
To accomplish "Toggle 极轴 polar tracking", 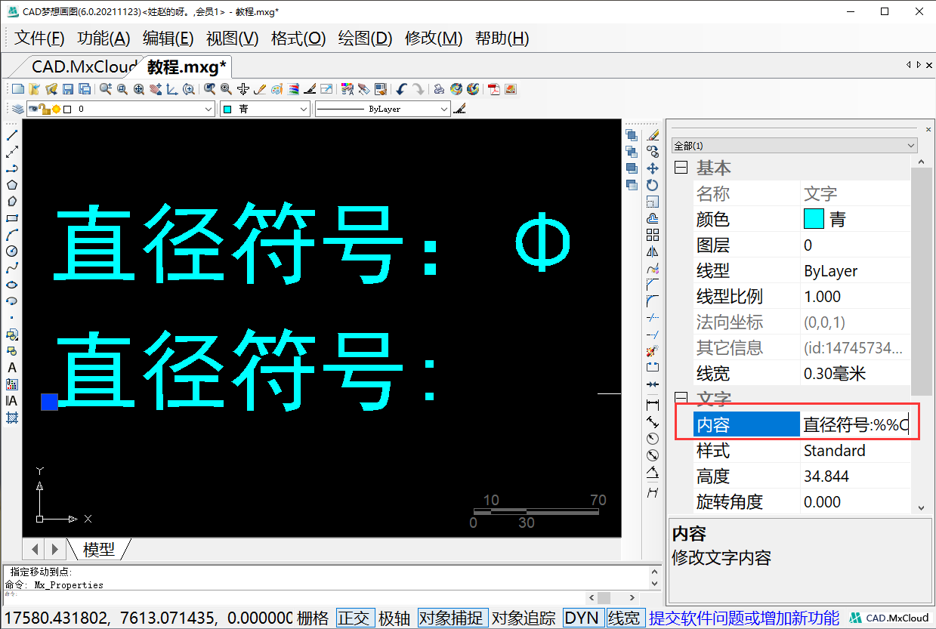I will pyautogui.click(x=394, y=618).
